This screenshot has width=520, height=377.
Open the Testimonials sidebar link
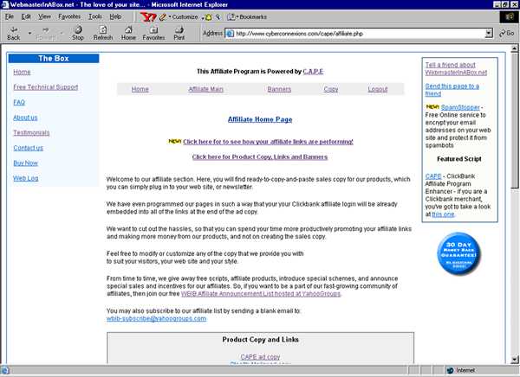[31, 132]
